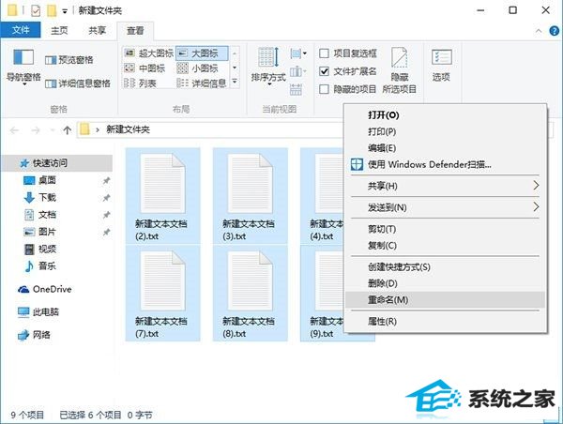Go up one folder level

[68, 130]
